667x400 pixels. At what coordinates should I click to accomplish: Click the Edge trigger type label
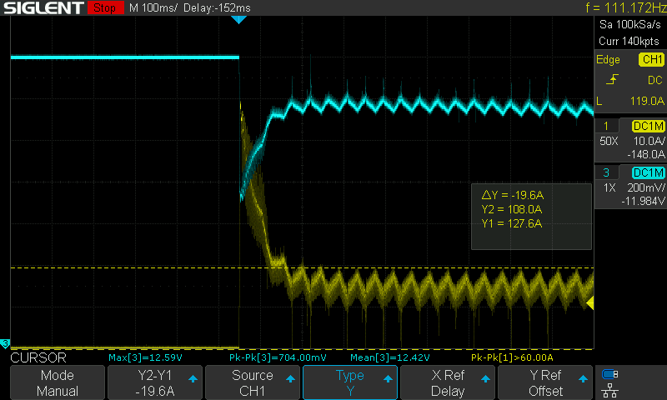coord(608,59)
